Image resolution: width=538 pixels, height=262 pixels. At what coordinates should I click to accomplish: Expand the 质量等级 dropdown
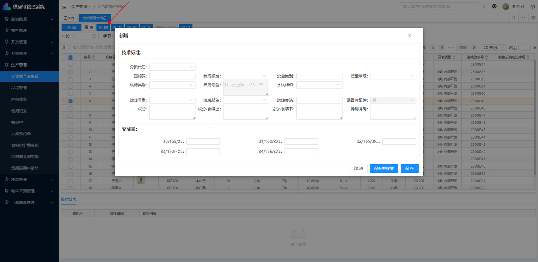click(393, 76)
